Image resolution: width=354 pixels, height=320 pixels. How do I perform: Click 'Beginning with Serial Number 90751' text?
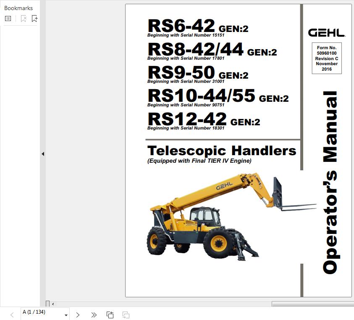(x=186, y=105)
